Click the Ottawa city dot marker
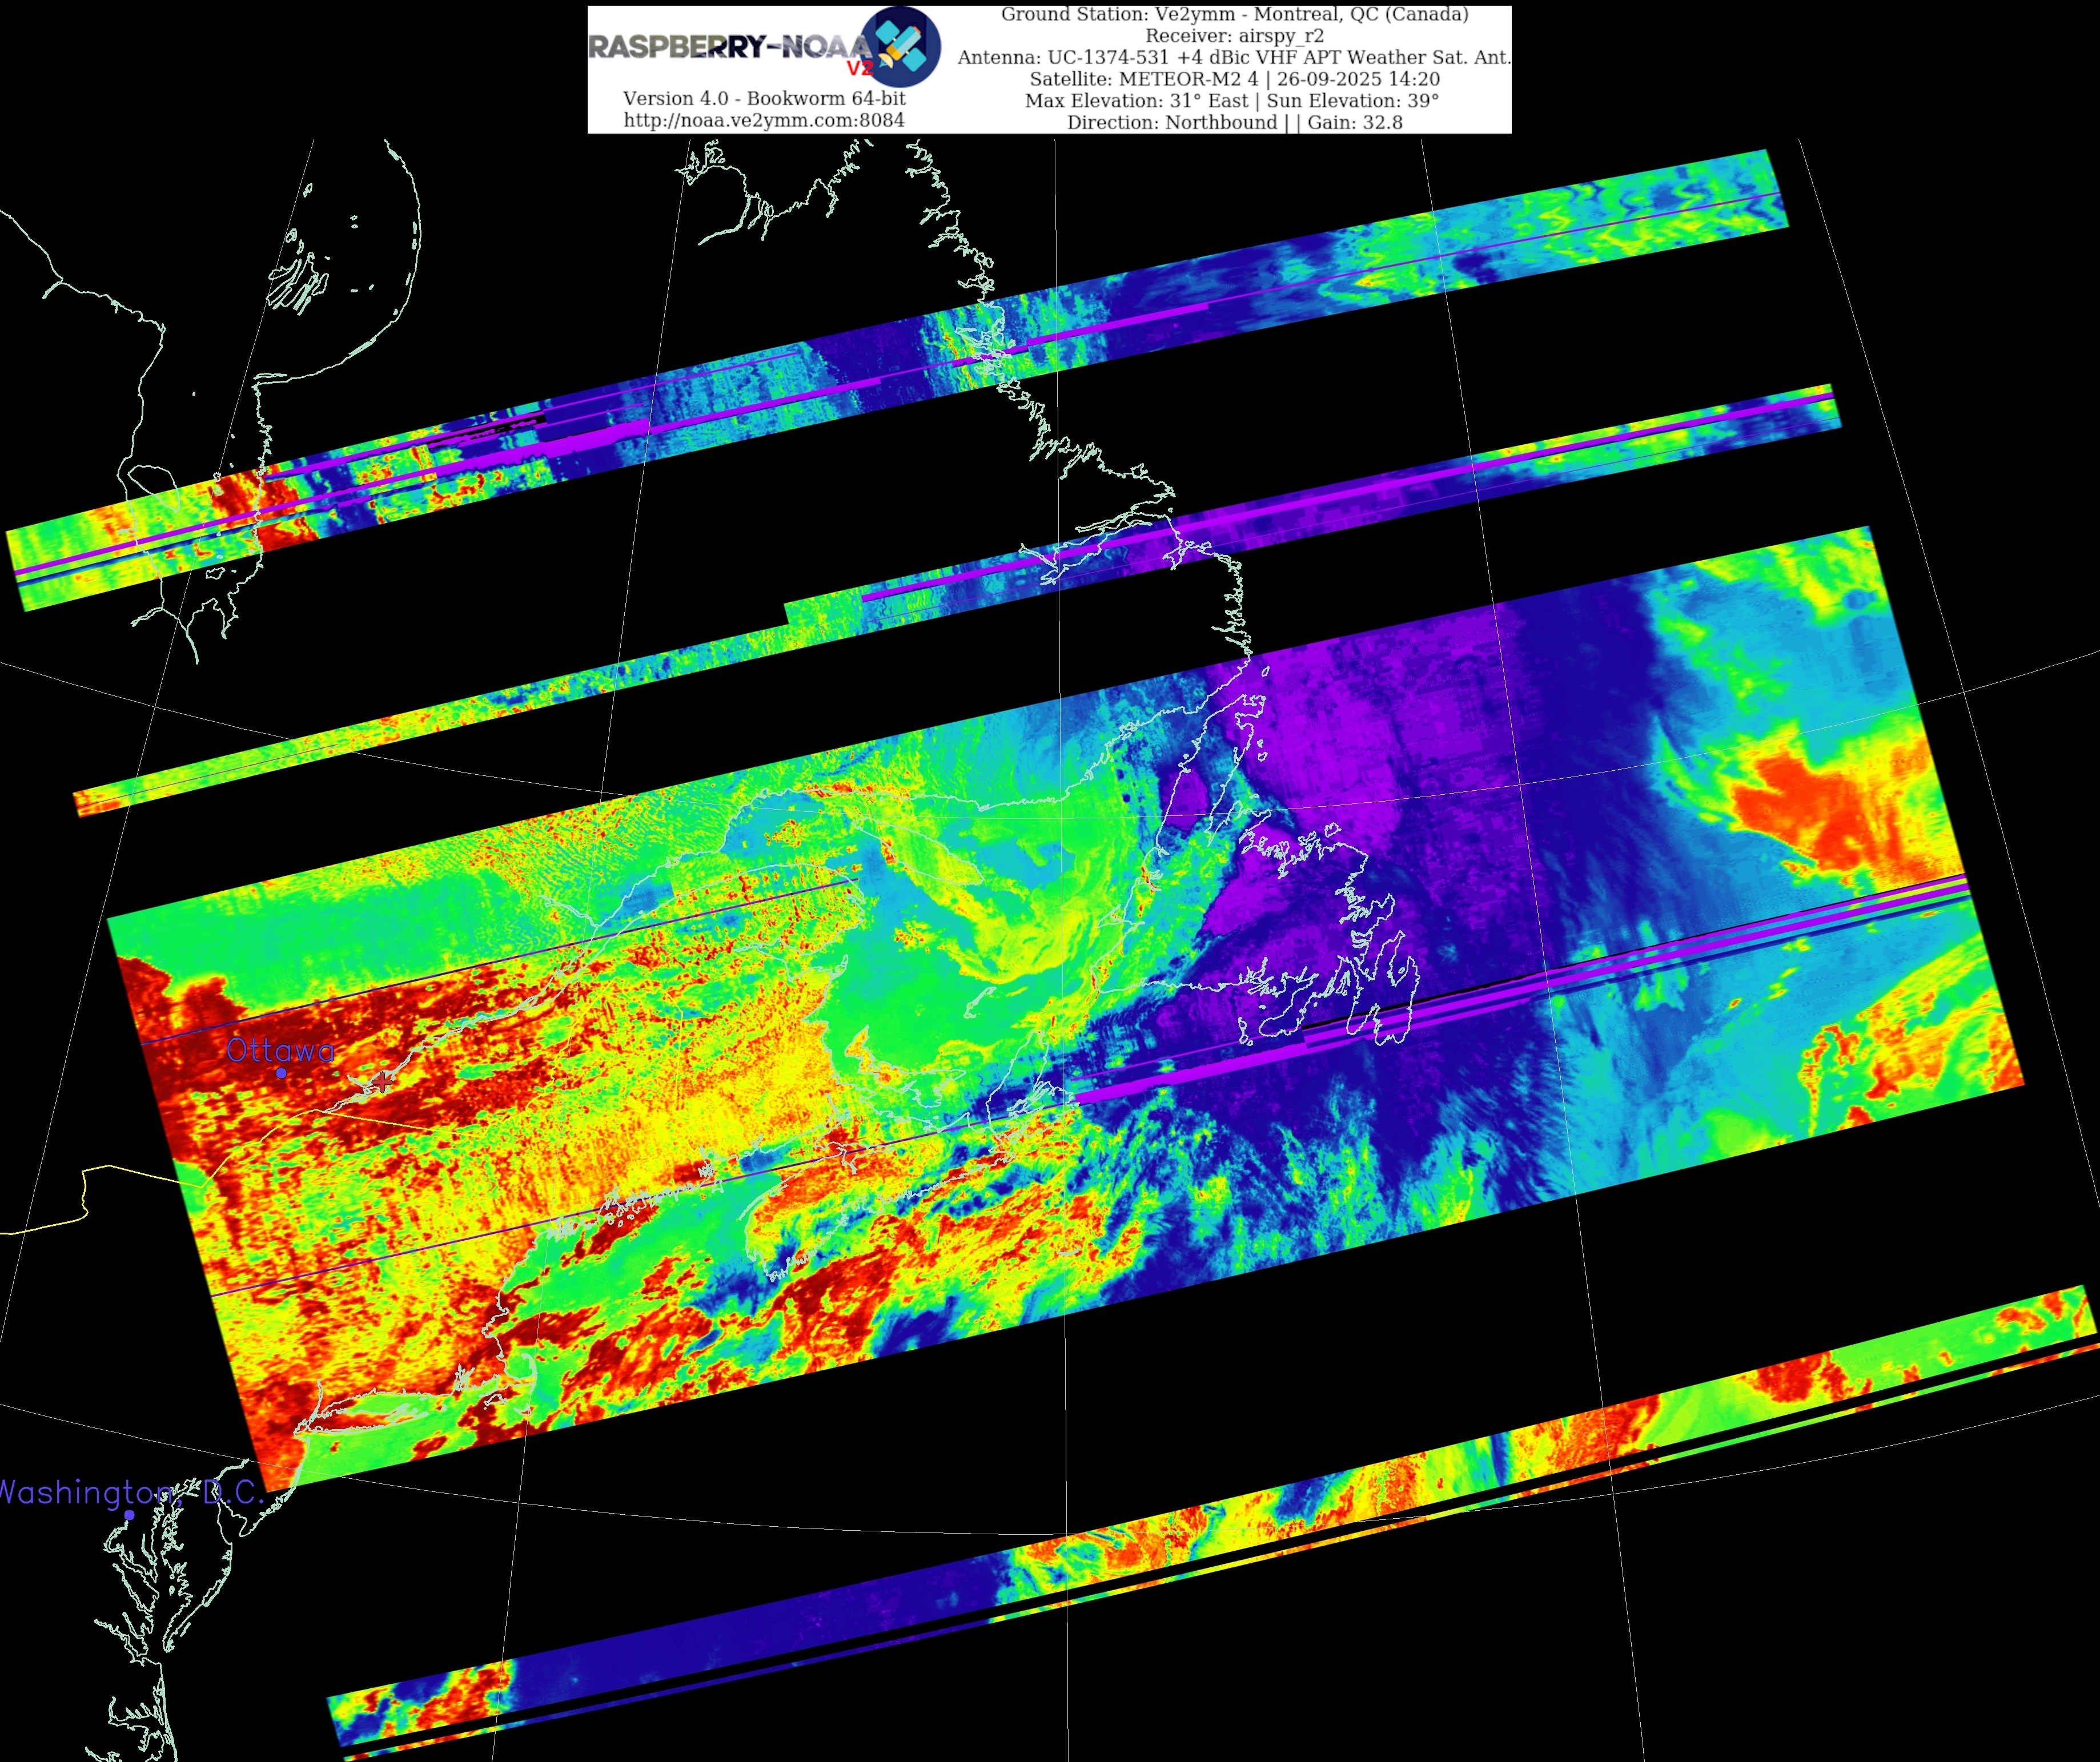This screenshot has height=1762, width=2100. (282, 1073)
